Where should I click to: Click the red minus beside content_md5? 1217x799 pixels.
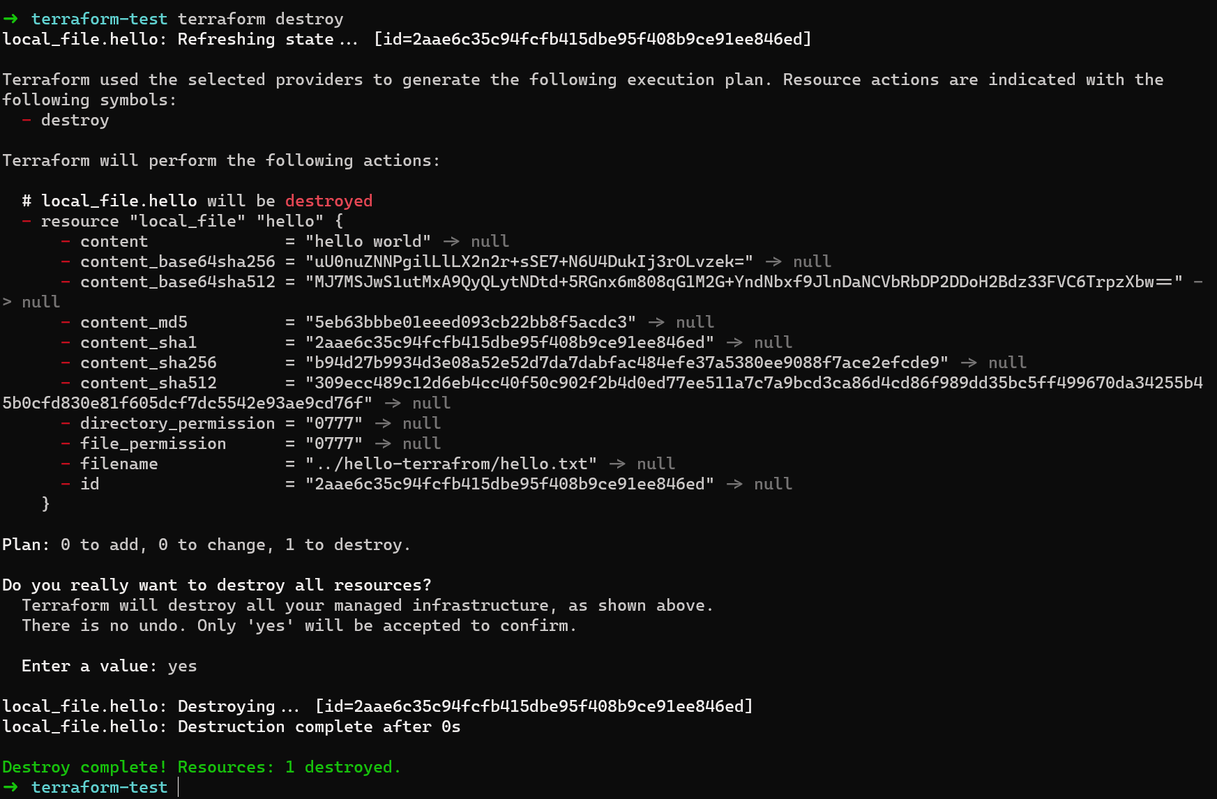click(66, 322)
